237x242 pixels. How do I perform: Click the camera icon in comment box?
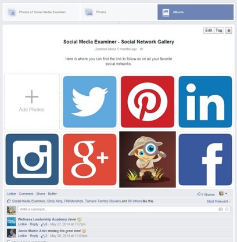(x=221, y=210)
